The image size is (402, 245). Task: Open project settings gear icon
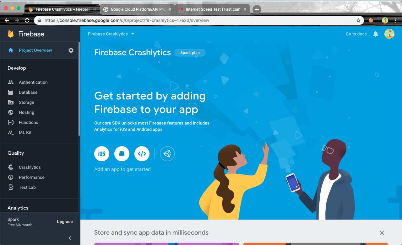71,50
